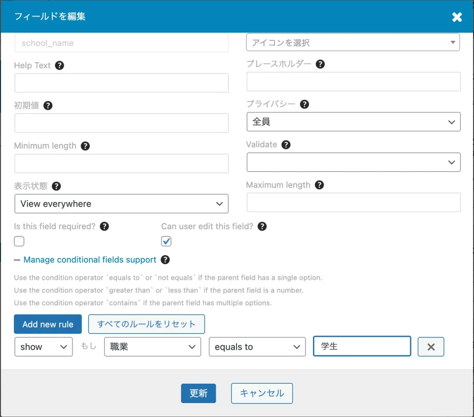
Task: Click the 初期値 help icon
Action: pos(48,106)
